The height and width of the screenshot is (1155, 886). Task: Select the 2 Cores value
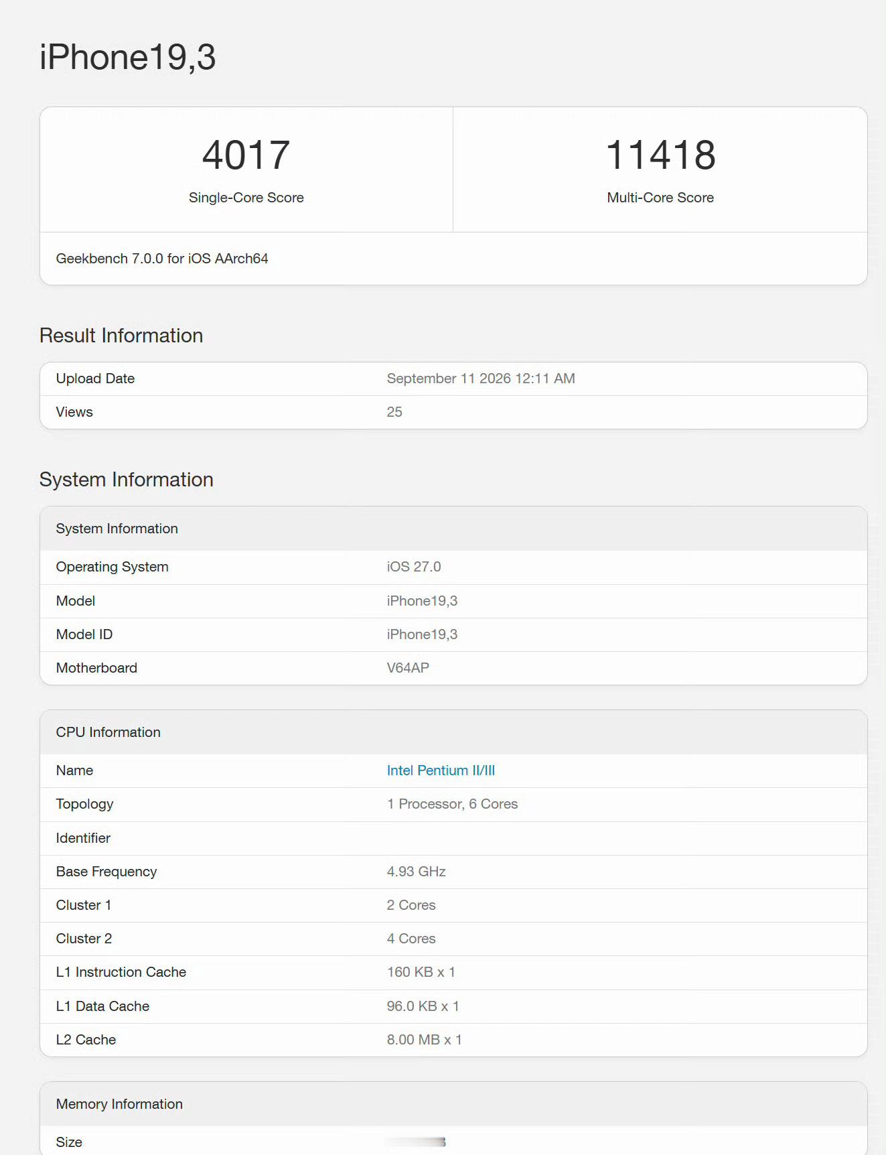(x=411, y=905)
